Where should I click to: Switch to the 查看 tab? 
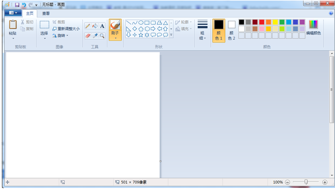point(46,13)
